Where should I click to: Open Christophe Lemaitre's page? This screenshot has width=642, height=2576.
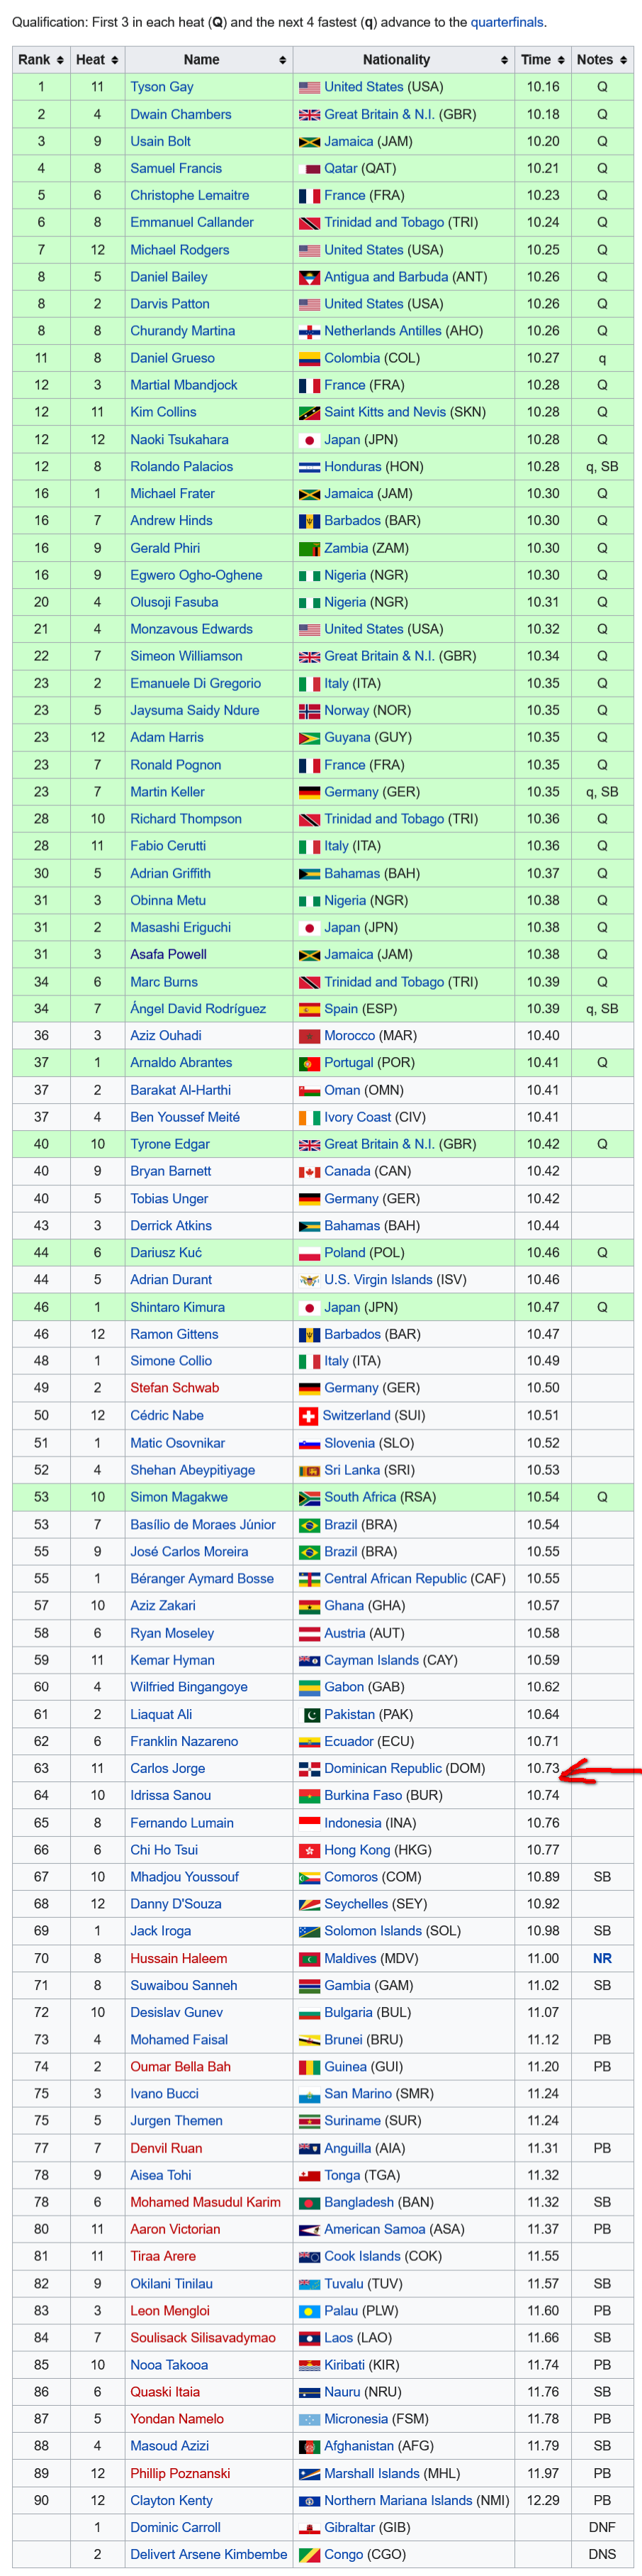tap(190, 195)
